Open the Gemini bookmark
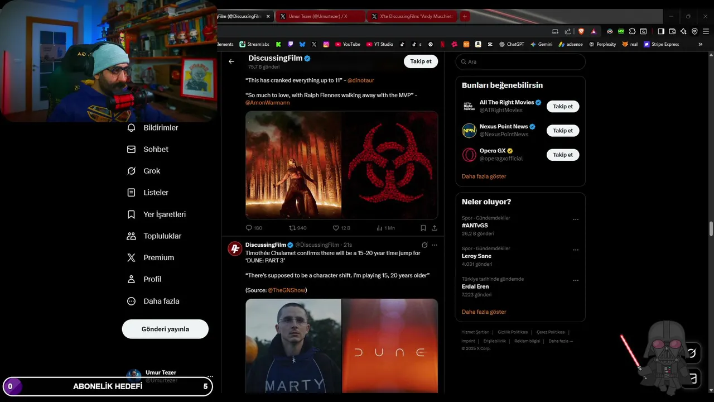Screen dimensions: 714x402 541,44
